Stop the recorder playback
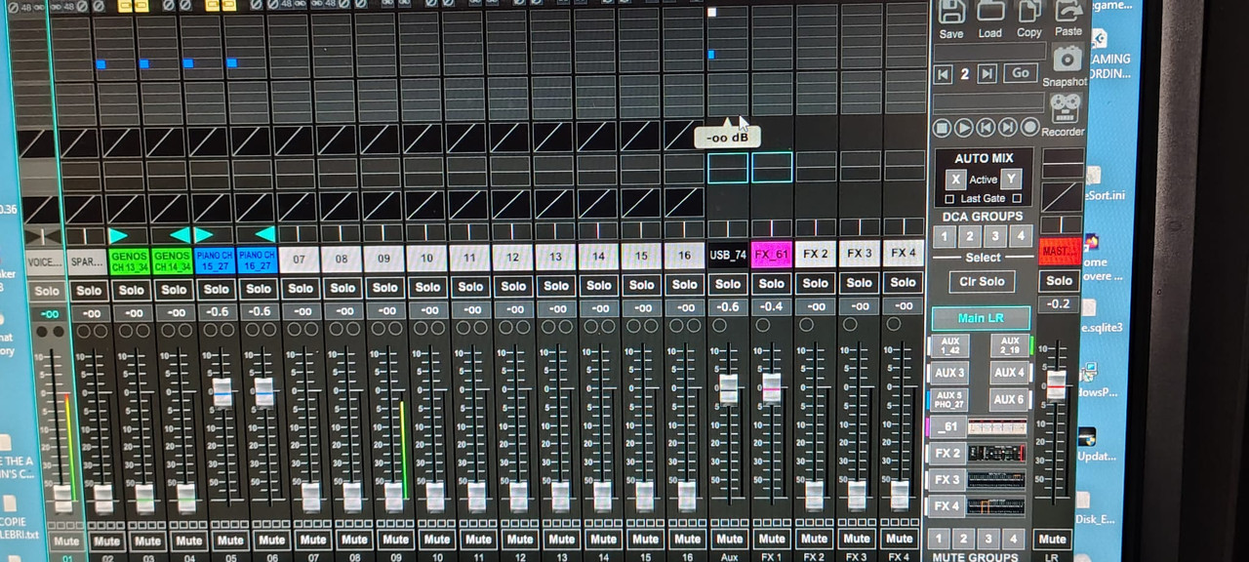1249x562 pixels. [942, 127]
